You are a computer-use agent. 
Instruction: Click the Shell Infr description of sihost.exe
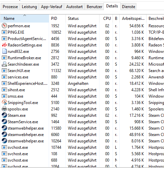[x=156, y=90]
